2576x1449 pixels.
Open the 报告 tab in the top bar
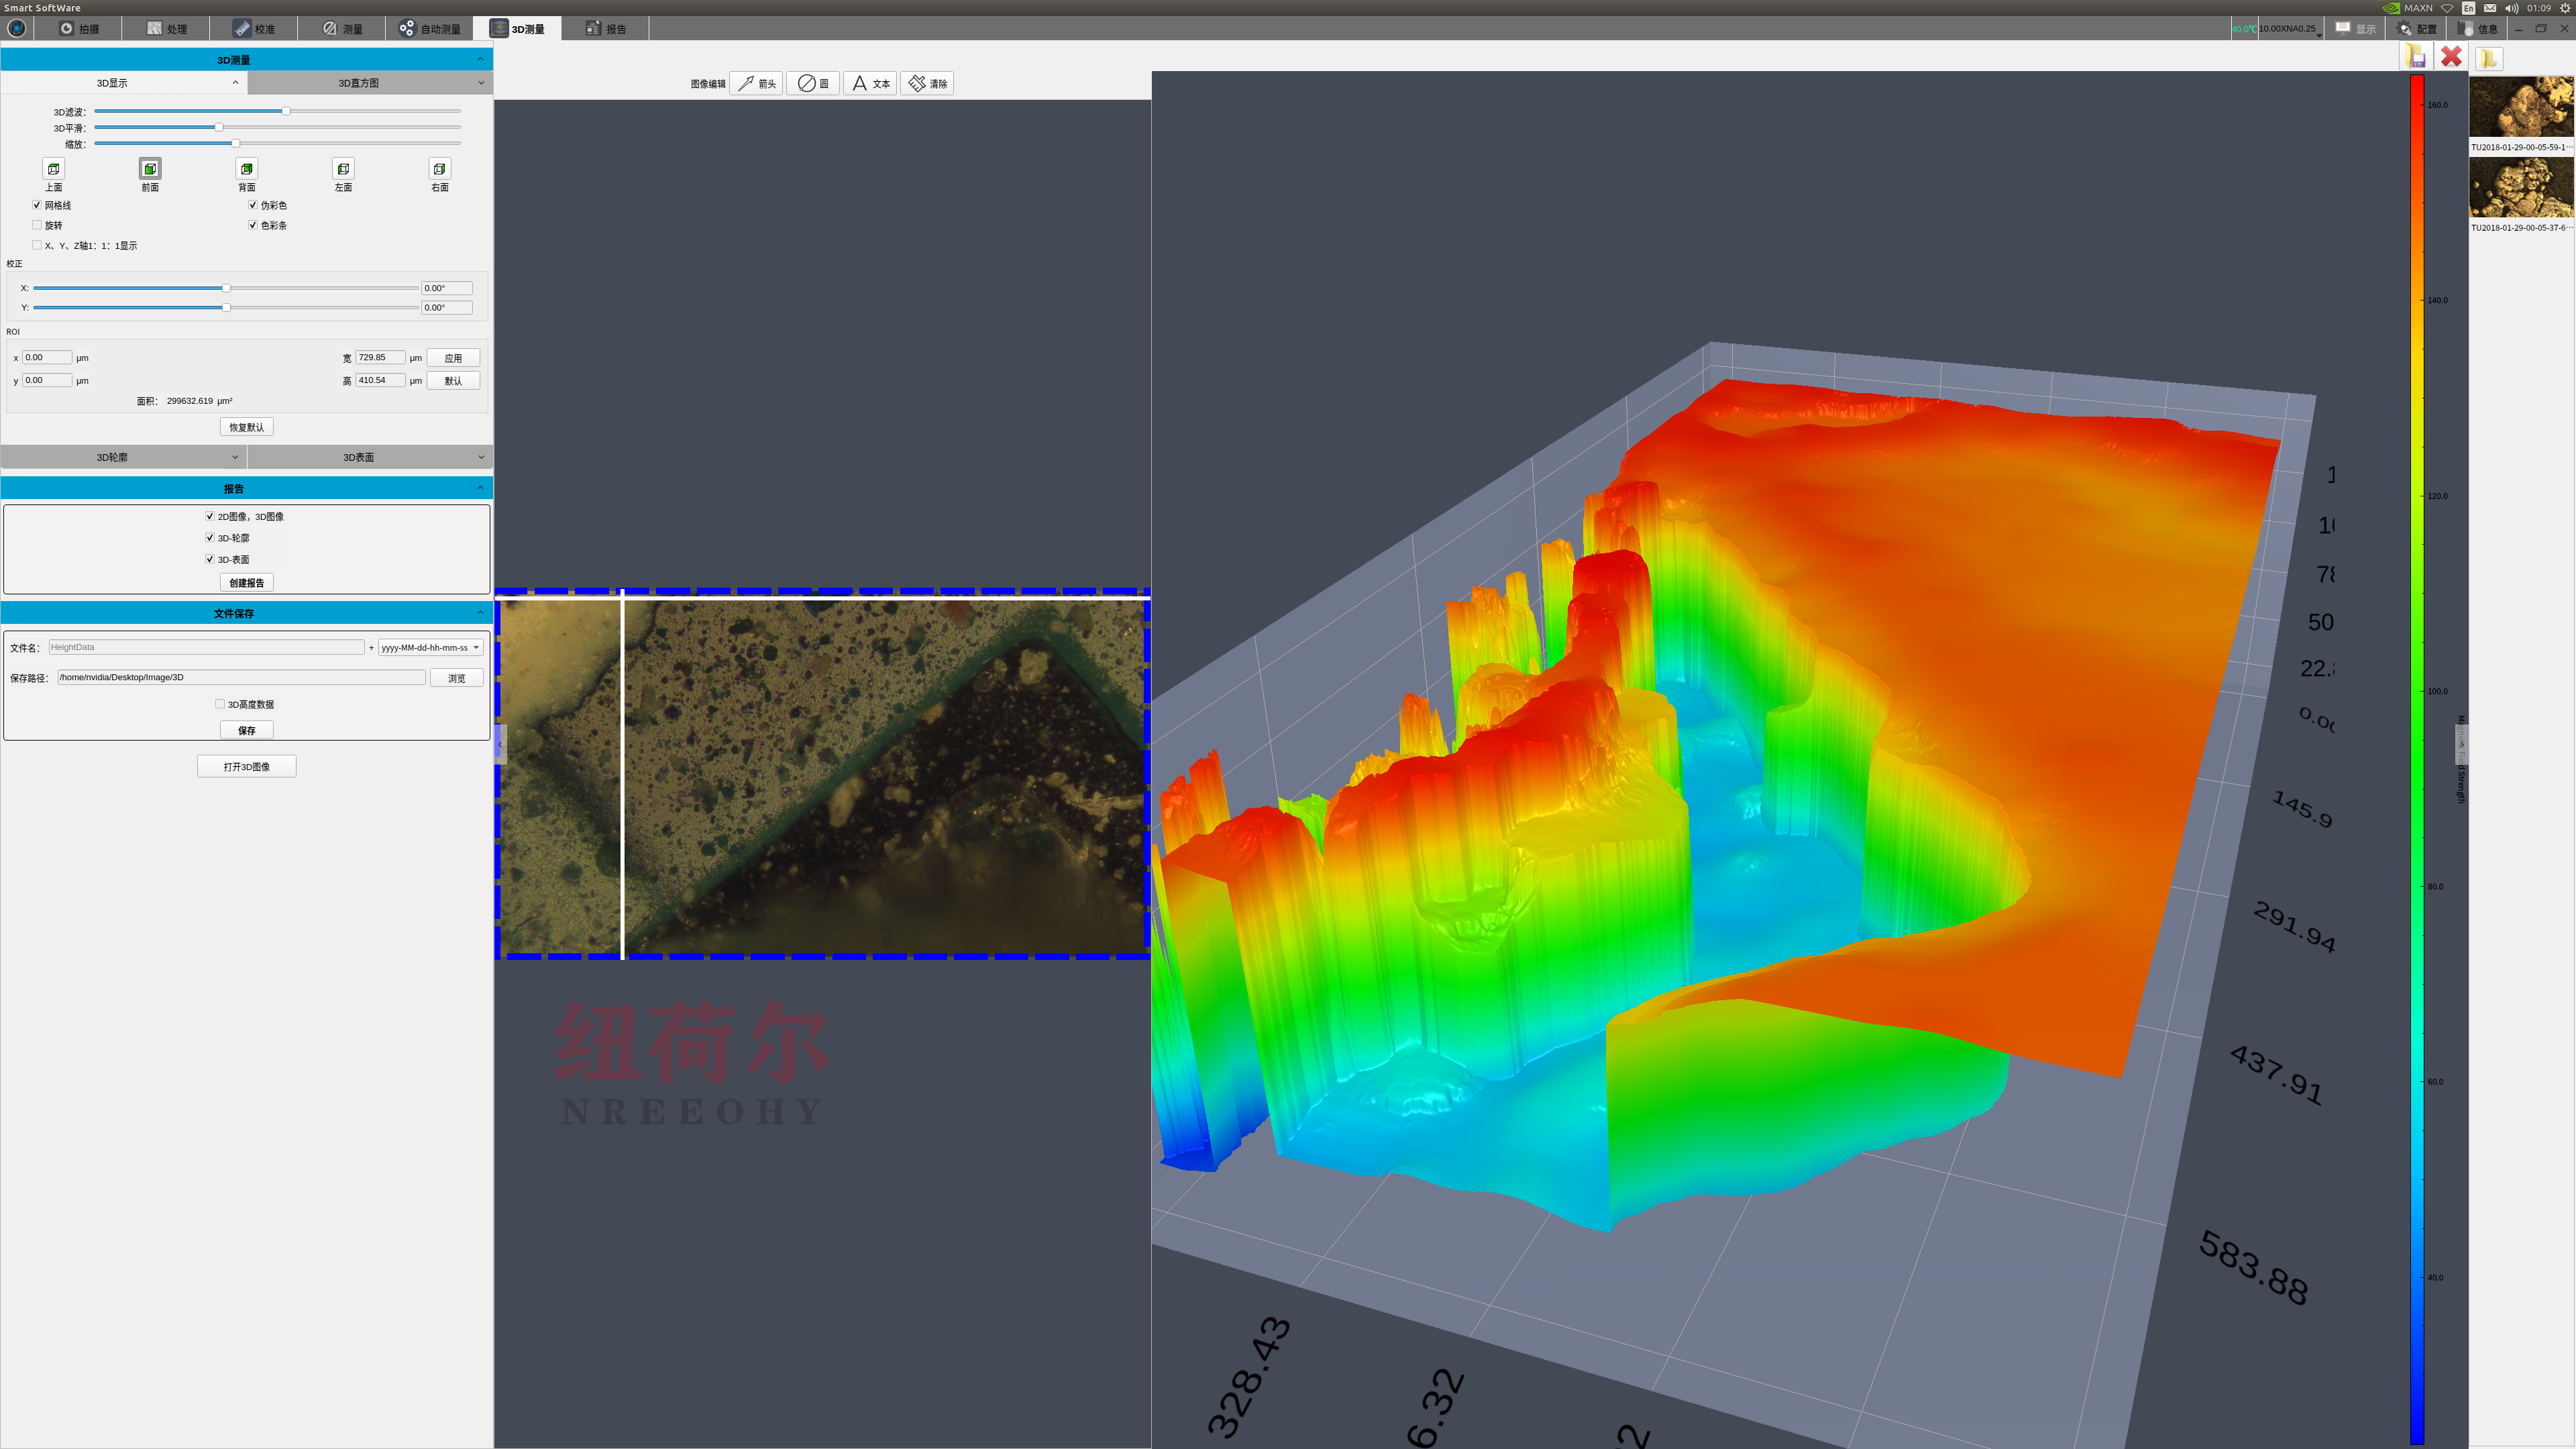click(606, 29)
